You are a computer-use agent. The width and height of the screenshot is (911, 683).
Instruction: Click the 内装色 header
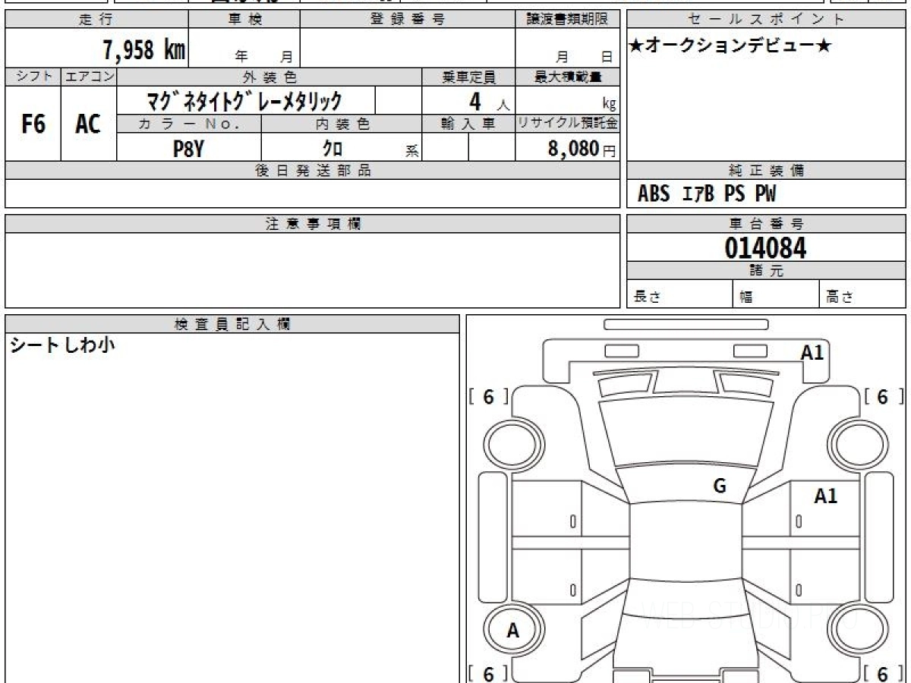342,124
